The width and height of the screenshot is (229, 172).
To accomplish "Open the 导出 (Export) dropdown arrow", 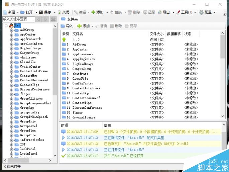I will [x=174, y=12].
